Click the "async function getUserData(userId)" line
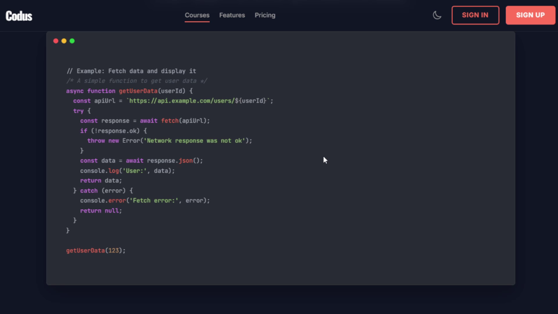 (x=130, y=91)
